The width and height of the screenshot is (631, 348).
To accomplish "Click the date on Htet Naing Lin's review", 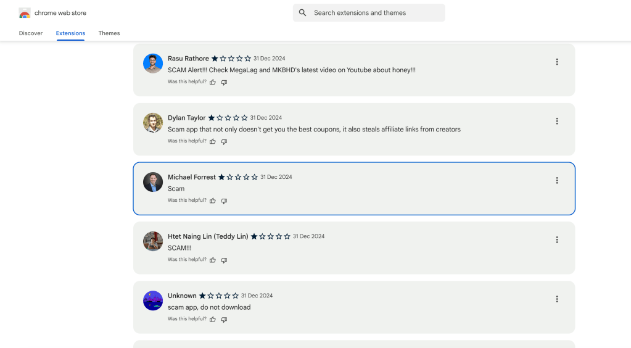I will (308, 236).
